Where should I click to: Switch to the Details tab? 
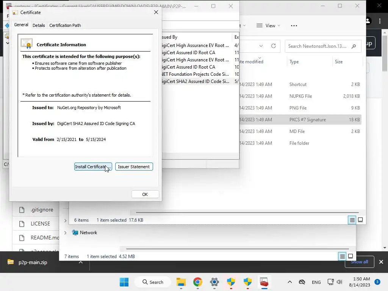pos(39,25)
